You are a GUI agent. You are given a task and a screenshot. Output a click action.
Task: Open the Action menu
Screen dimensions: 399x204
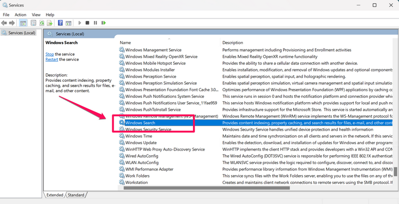20,15
